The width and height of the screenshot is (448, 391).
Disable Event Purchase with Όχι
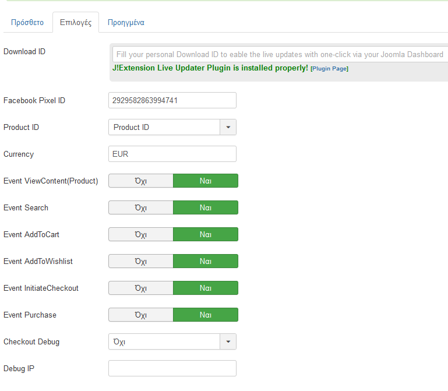point(141,315)
